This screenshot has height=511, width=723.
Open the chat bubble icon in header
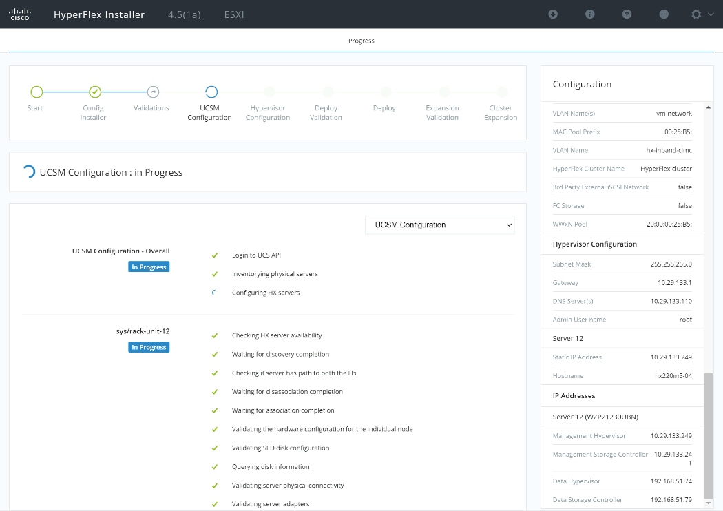(664, 14)
